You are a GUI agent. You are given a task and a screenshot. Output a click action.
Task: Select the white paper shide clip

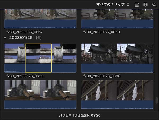tap(117, 94)
